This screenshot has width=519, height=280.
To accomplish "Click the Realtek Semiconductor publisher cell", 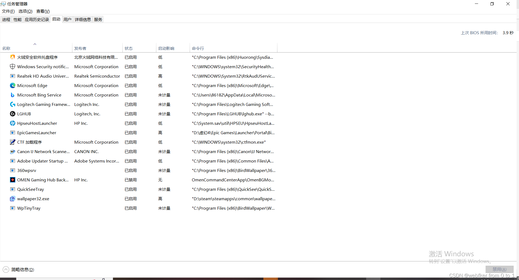I will pyautogui.click(x=97, y=76).
